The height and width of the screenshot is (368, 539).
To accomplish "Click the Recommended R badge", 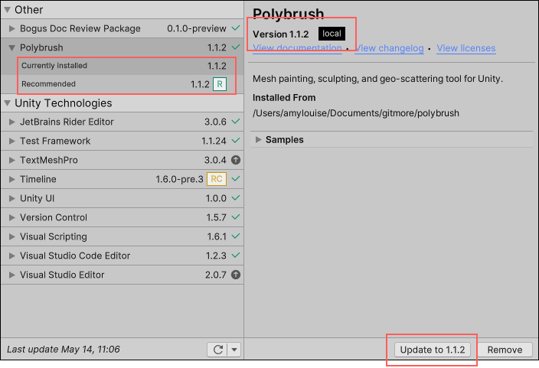I will 220,84.
